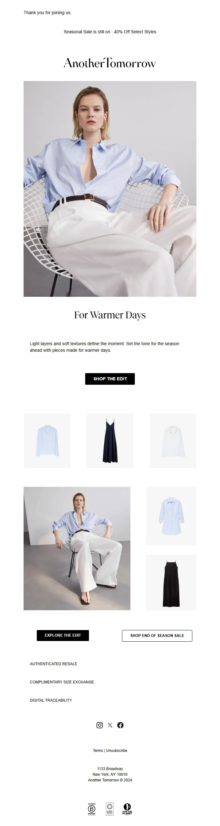The image size is (220, 826).
Task: Click the Certified B Corporation badge
Action: pyautogui.click(x=92, y=809)
